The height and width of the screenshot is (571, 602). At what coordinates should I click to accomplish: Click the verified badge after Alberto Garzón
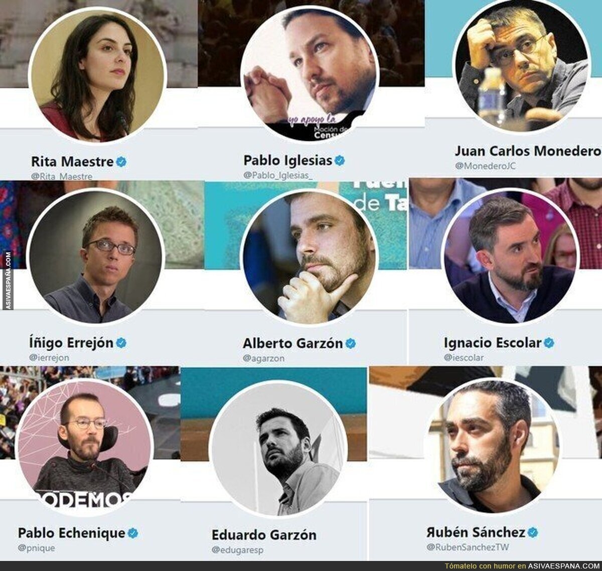[350, 344]
